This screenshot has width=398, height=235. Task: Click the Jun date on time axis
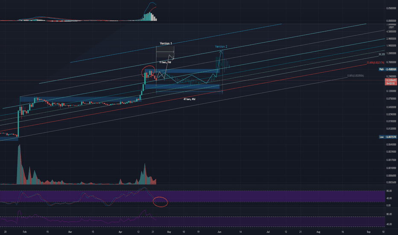(x=219, y=232)
